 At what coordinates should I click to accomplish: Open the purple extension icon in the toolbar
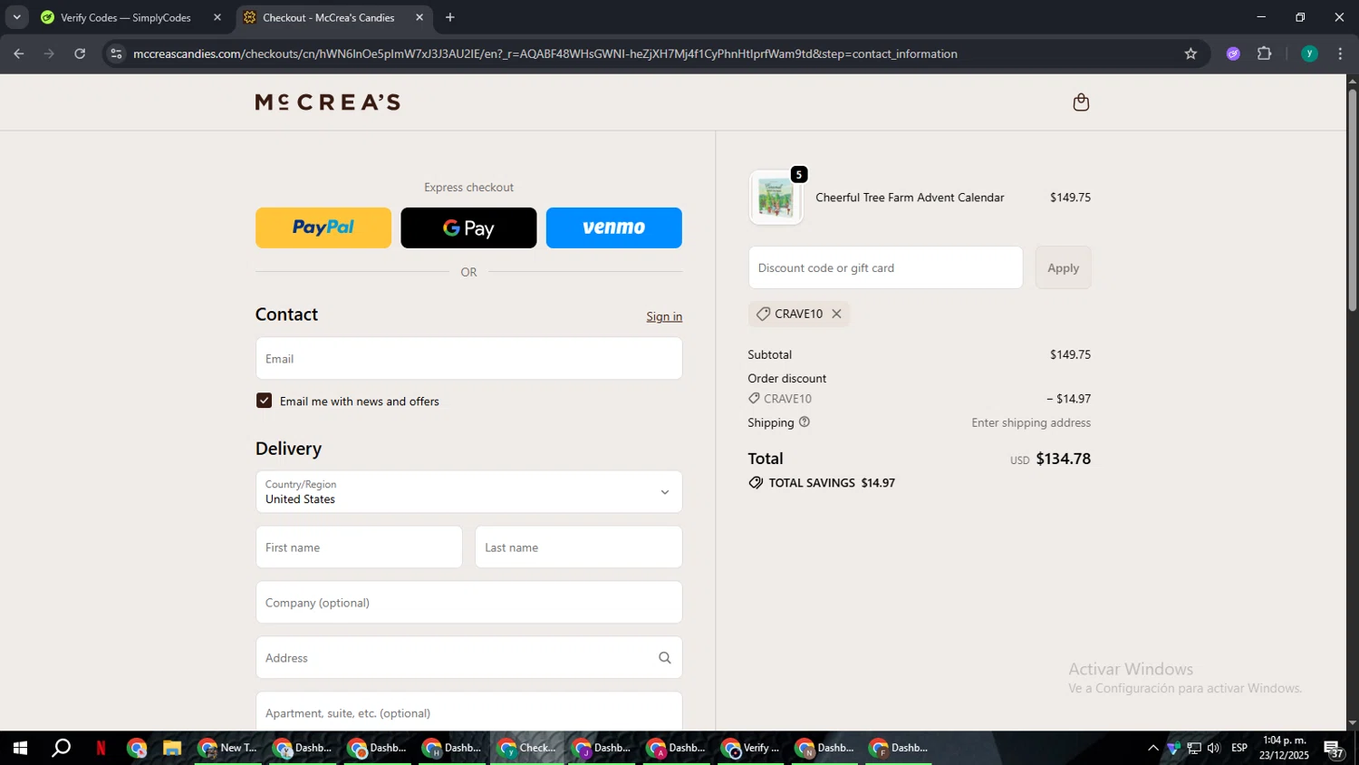tap(1233, 53)
